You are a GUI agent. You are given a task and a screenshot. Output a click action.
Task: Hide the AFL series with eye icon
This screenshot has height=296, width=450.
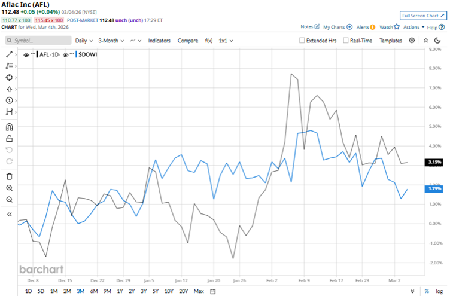point(26,54)
